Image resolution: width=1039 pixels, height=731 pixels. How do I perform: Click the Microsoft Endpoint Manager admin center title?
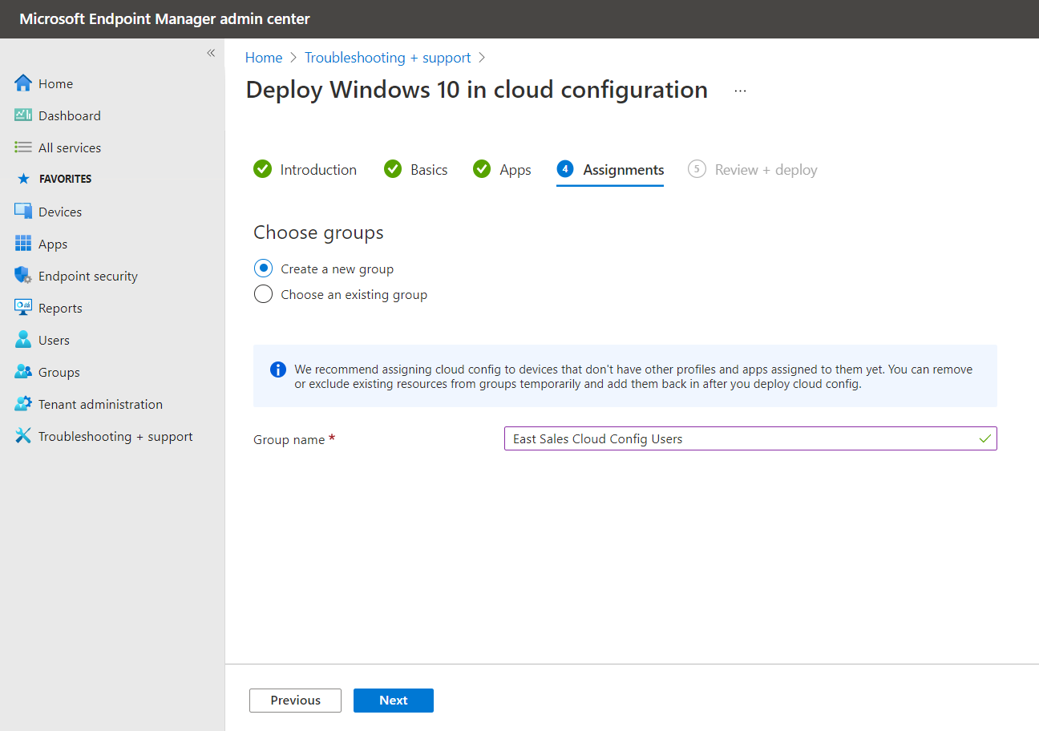[165, 18]
